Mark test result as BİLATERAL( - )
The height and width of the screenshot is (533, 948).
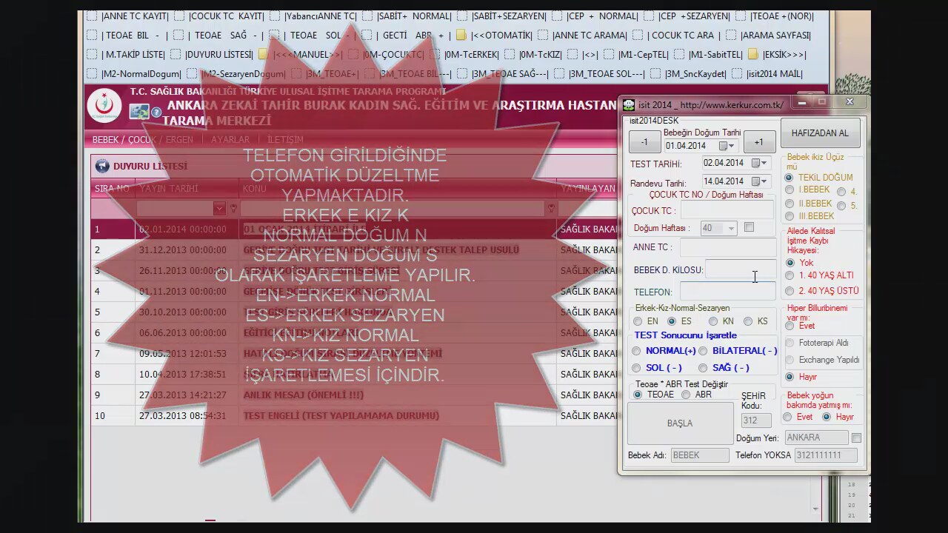pos(703,351)
